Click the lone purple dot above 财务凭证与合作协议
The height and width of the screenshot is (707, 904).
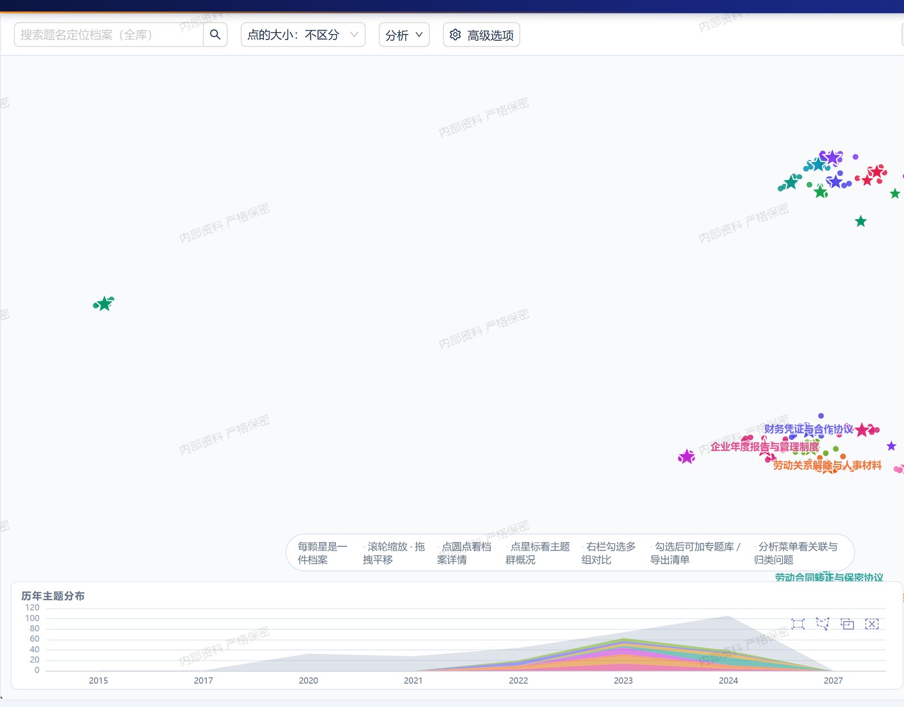[x=821, y=416]
